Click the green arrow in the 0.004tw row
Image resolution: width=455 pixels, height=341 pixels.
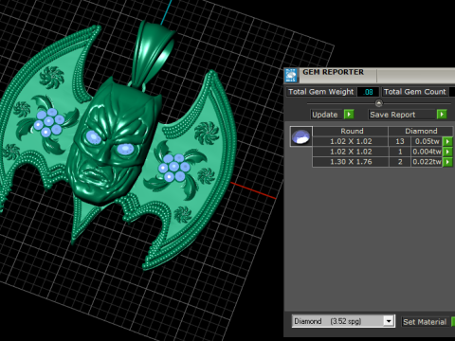click(447, 152)
